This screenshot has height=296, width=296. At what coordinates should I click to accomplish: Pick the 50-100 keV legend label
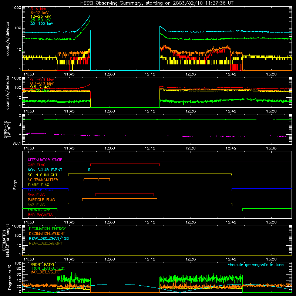pos(42,24)
